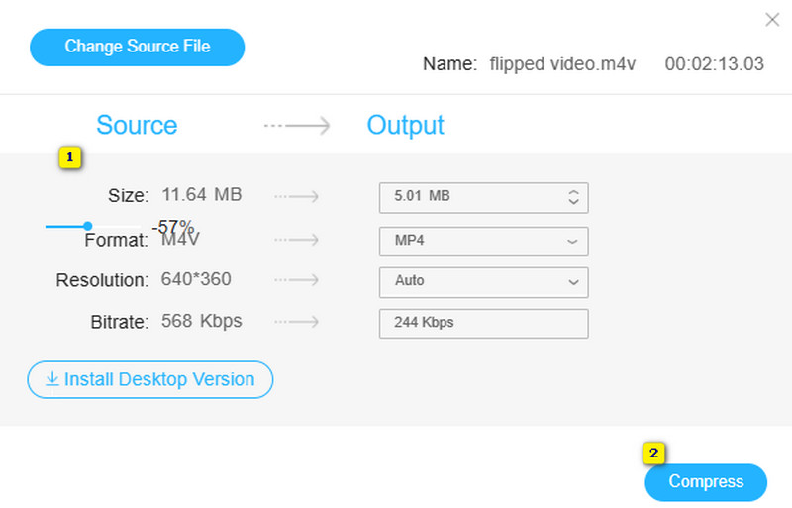Open the MP4 output format dropdown
This screenshot has width=792, height=508.
click(483, 242)
